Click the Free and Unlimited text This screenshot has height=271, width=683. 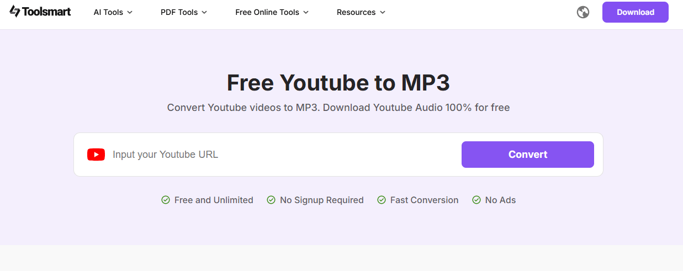click(x=214, y=200)
